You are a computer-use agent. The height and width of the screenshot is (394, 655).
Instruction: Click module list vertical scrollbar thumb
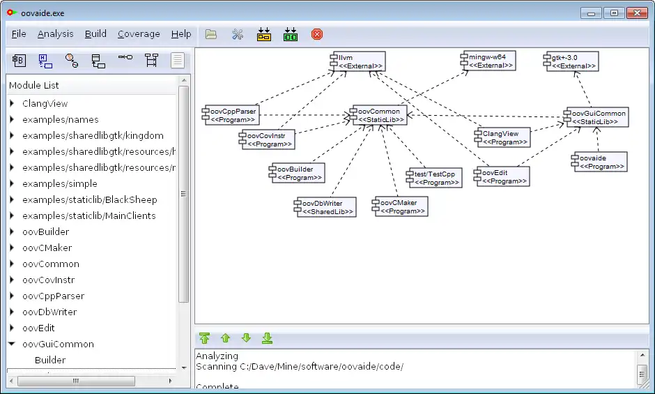pos(183,194)
